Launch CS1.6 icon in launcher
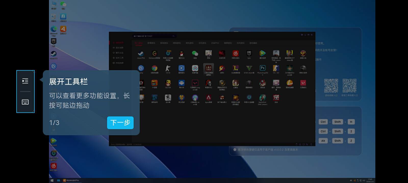Viewport: 408px width, 183px height. (168, 68)
